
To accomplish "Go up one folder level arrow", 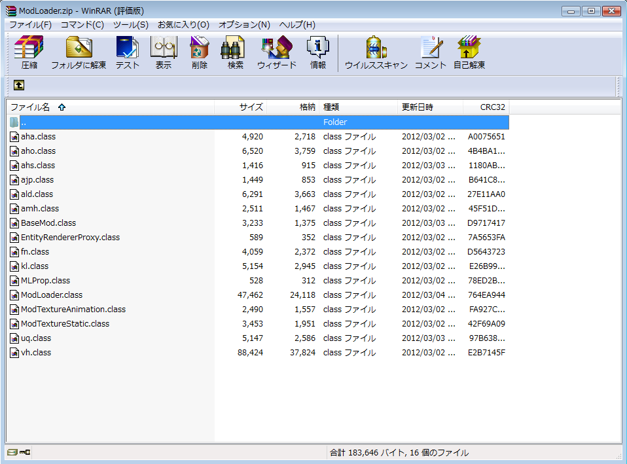I will [19, 85].
